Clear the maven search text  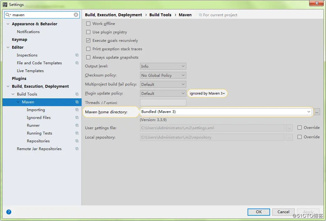coord(76,15)
